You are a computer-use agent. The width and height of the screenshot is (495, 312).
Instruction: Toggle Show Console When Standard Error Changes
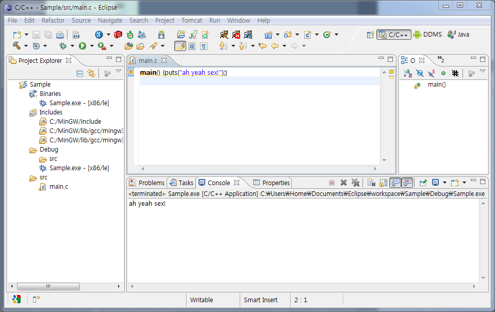tap(407, 183)
